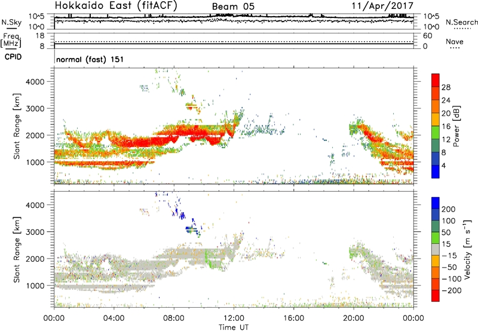Select the 'N.Search' legend label
Screen dimensions: 478x331
(461, 22)
